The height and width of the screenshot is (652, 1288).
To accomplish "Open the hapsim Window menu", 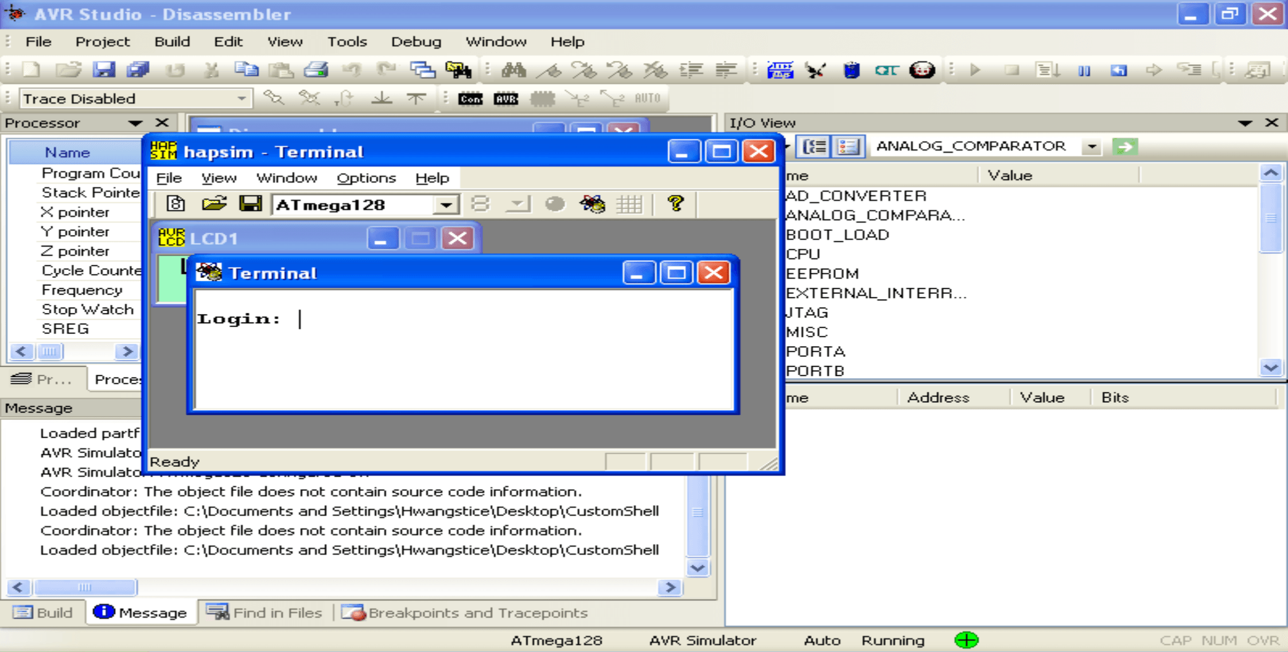I will [x=287, y=178].
